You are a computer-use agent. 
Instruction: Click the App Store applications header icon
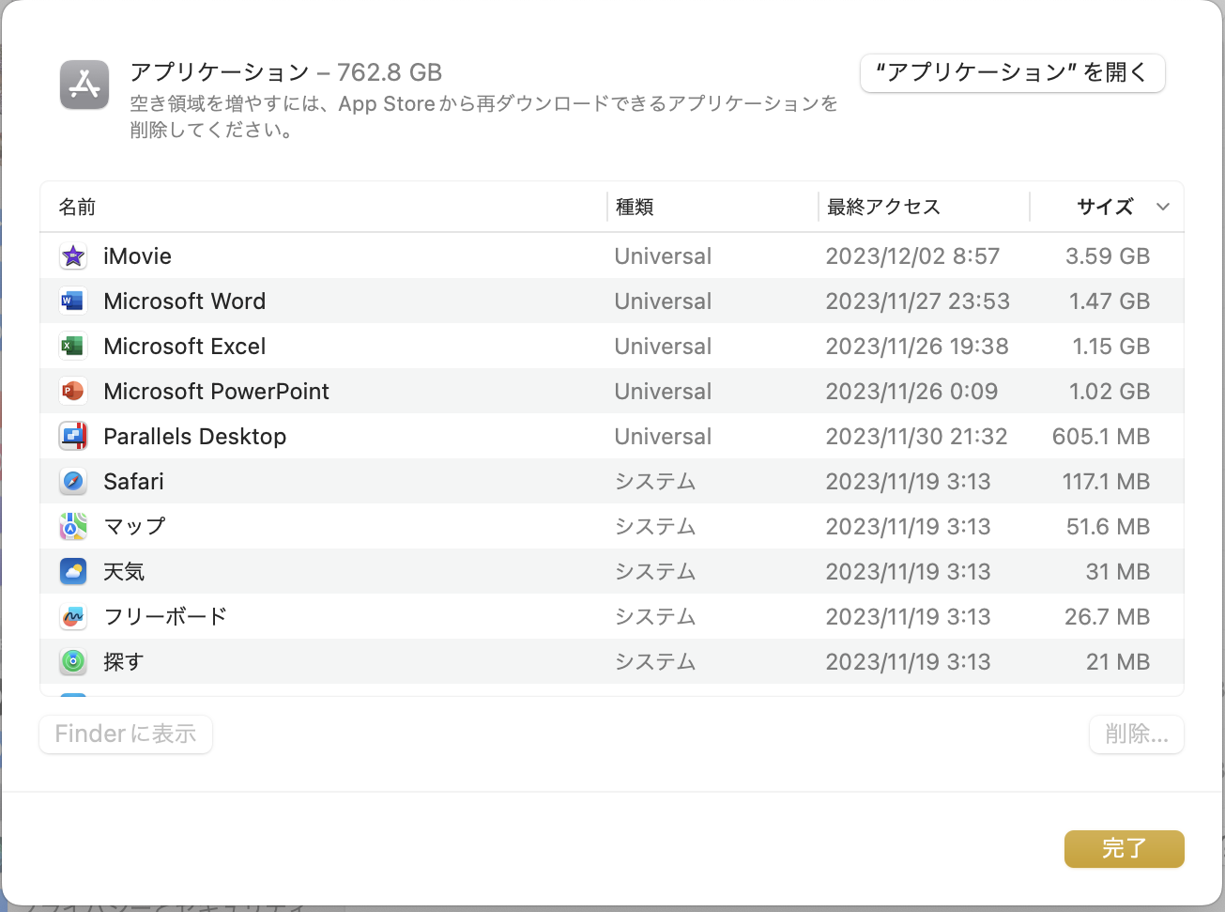coord(84,85)
